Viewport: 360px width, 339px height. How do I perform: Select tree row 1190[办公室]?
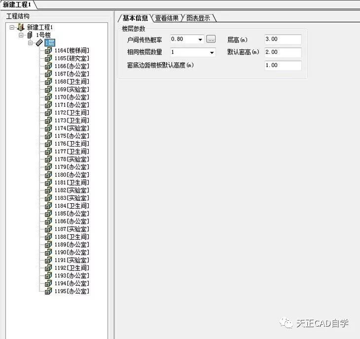[x=72, y=253]
